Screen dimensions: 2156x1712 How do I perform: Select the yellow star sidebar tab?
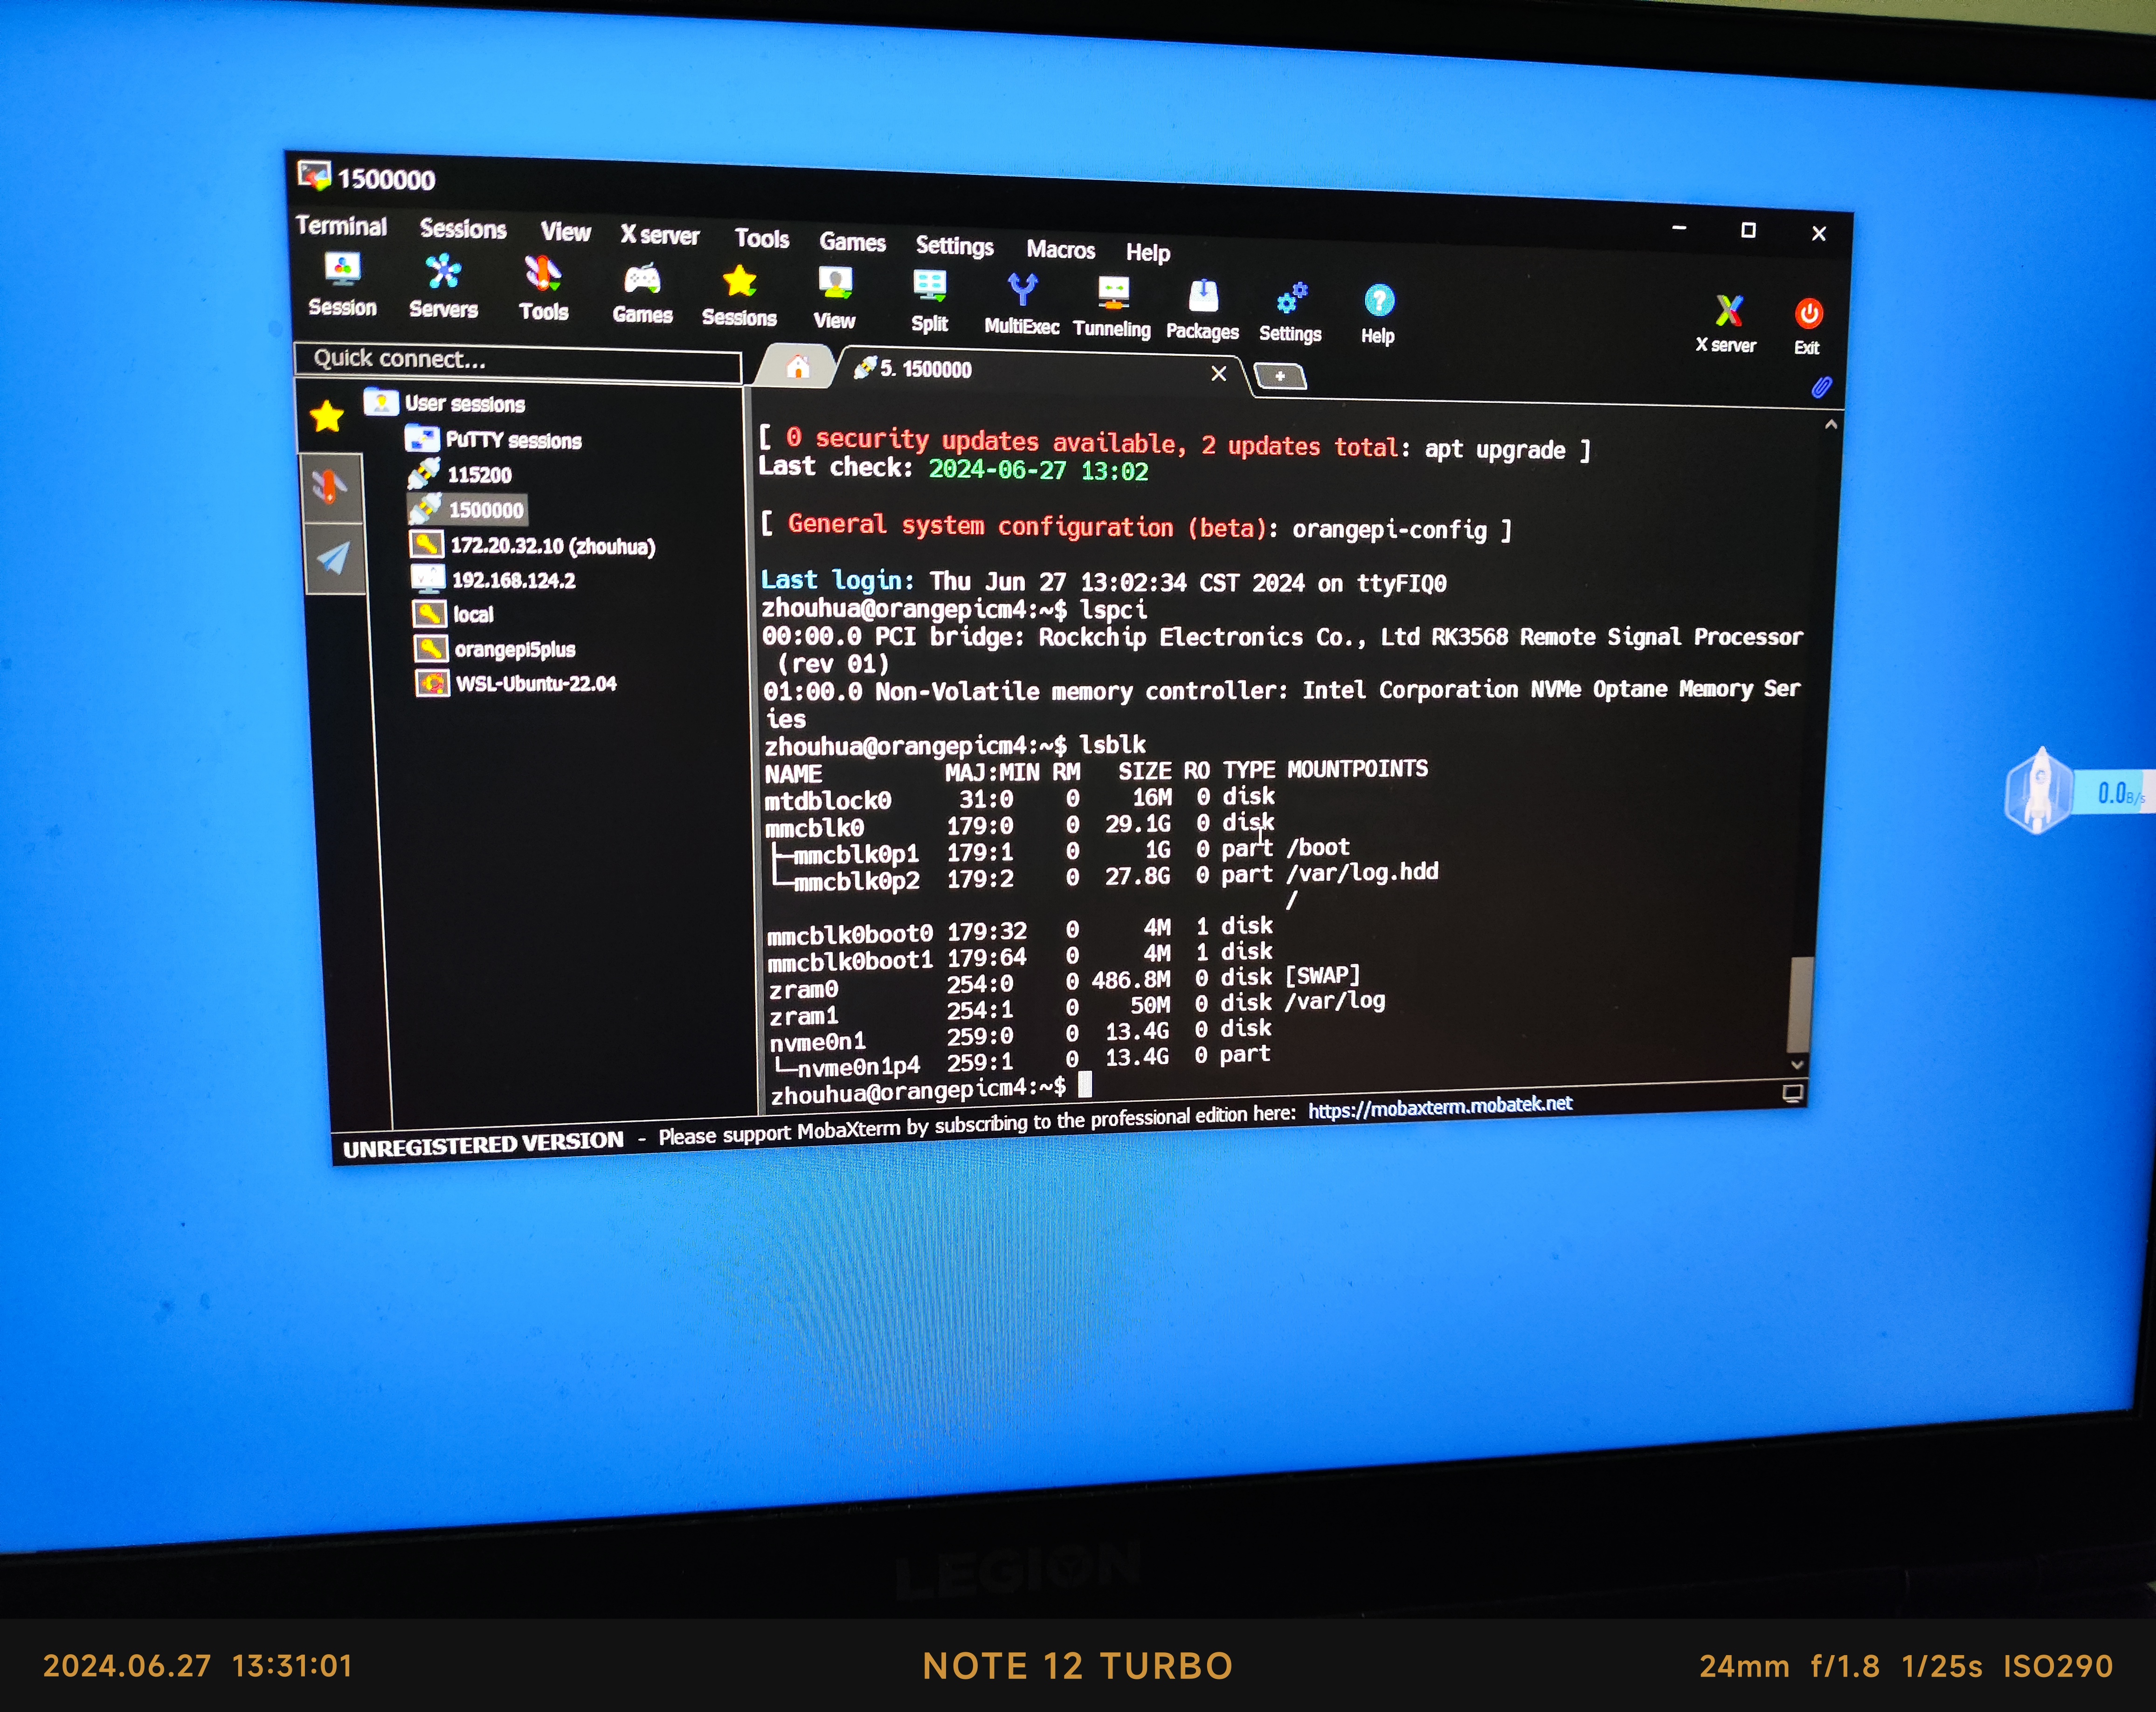(327, 416)
